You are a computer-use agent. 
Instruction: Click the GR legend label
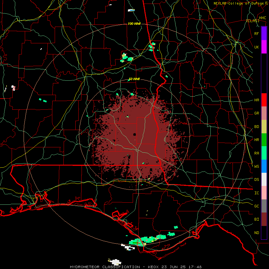click(256, 113)
